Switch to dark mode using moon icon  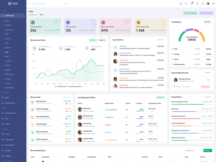coord(186,4)
